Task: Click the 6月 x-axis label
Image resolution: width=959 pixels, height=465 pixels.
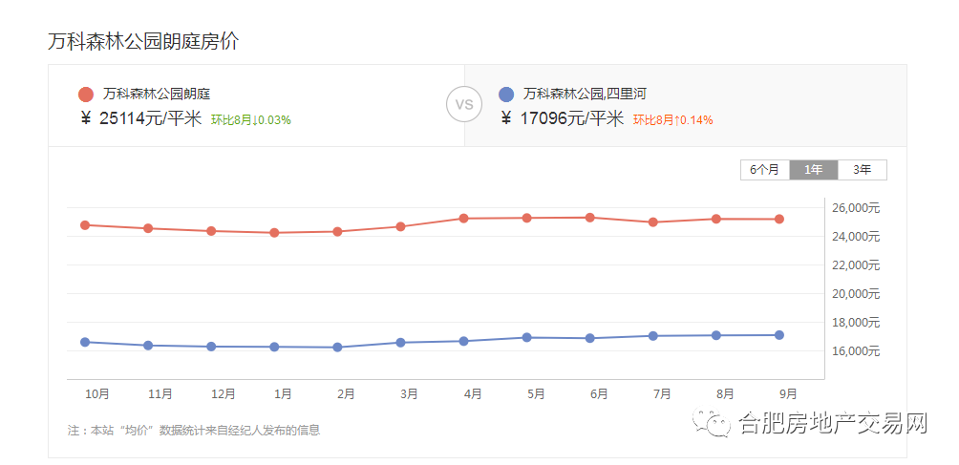Action: point(599,394)
